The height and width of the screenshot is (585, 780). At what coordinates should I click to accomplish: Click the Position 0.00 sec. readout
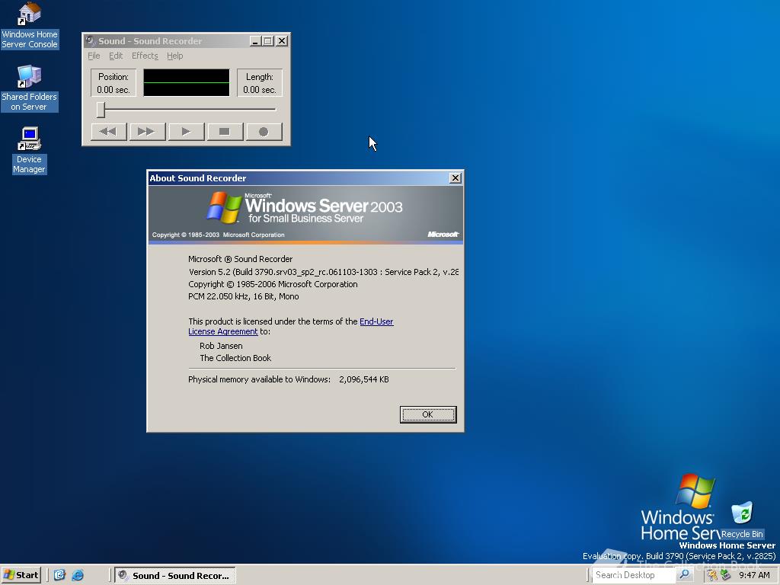[113, 83]
